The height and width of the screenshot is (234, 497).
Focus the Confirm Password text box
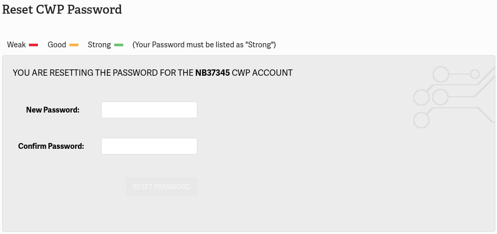click(x=149, y=146)
